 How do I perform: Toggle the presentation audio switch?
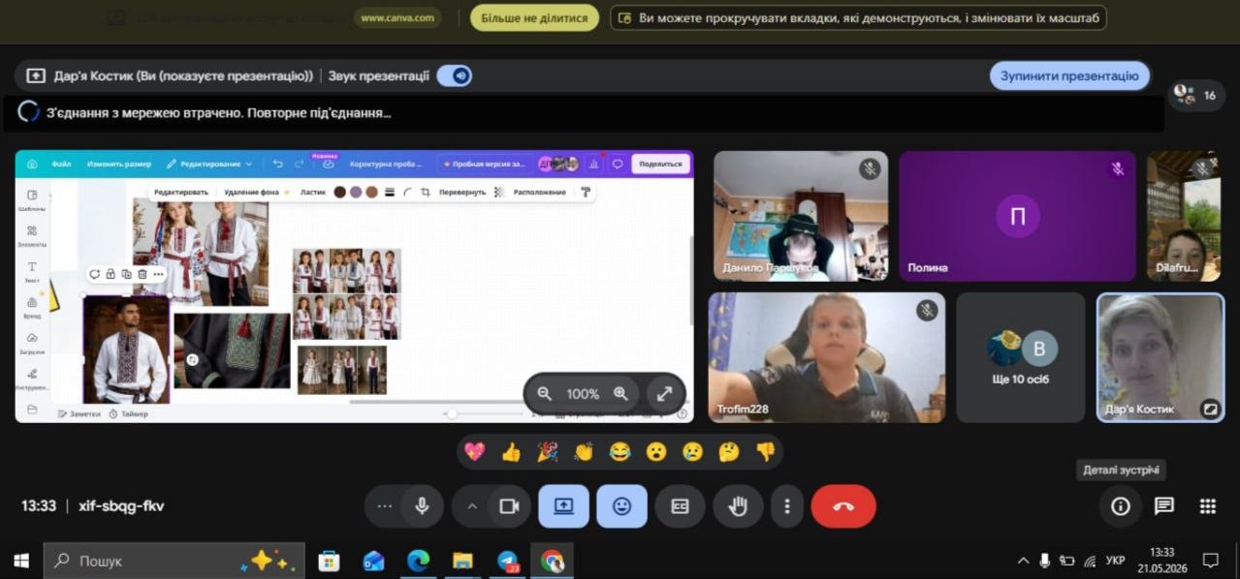[x=454, y=76]
